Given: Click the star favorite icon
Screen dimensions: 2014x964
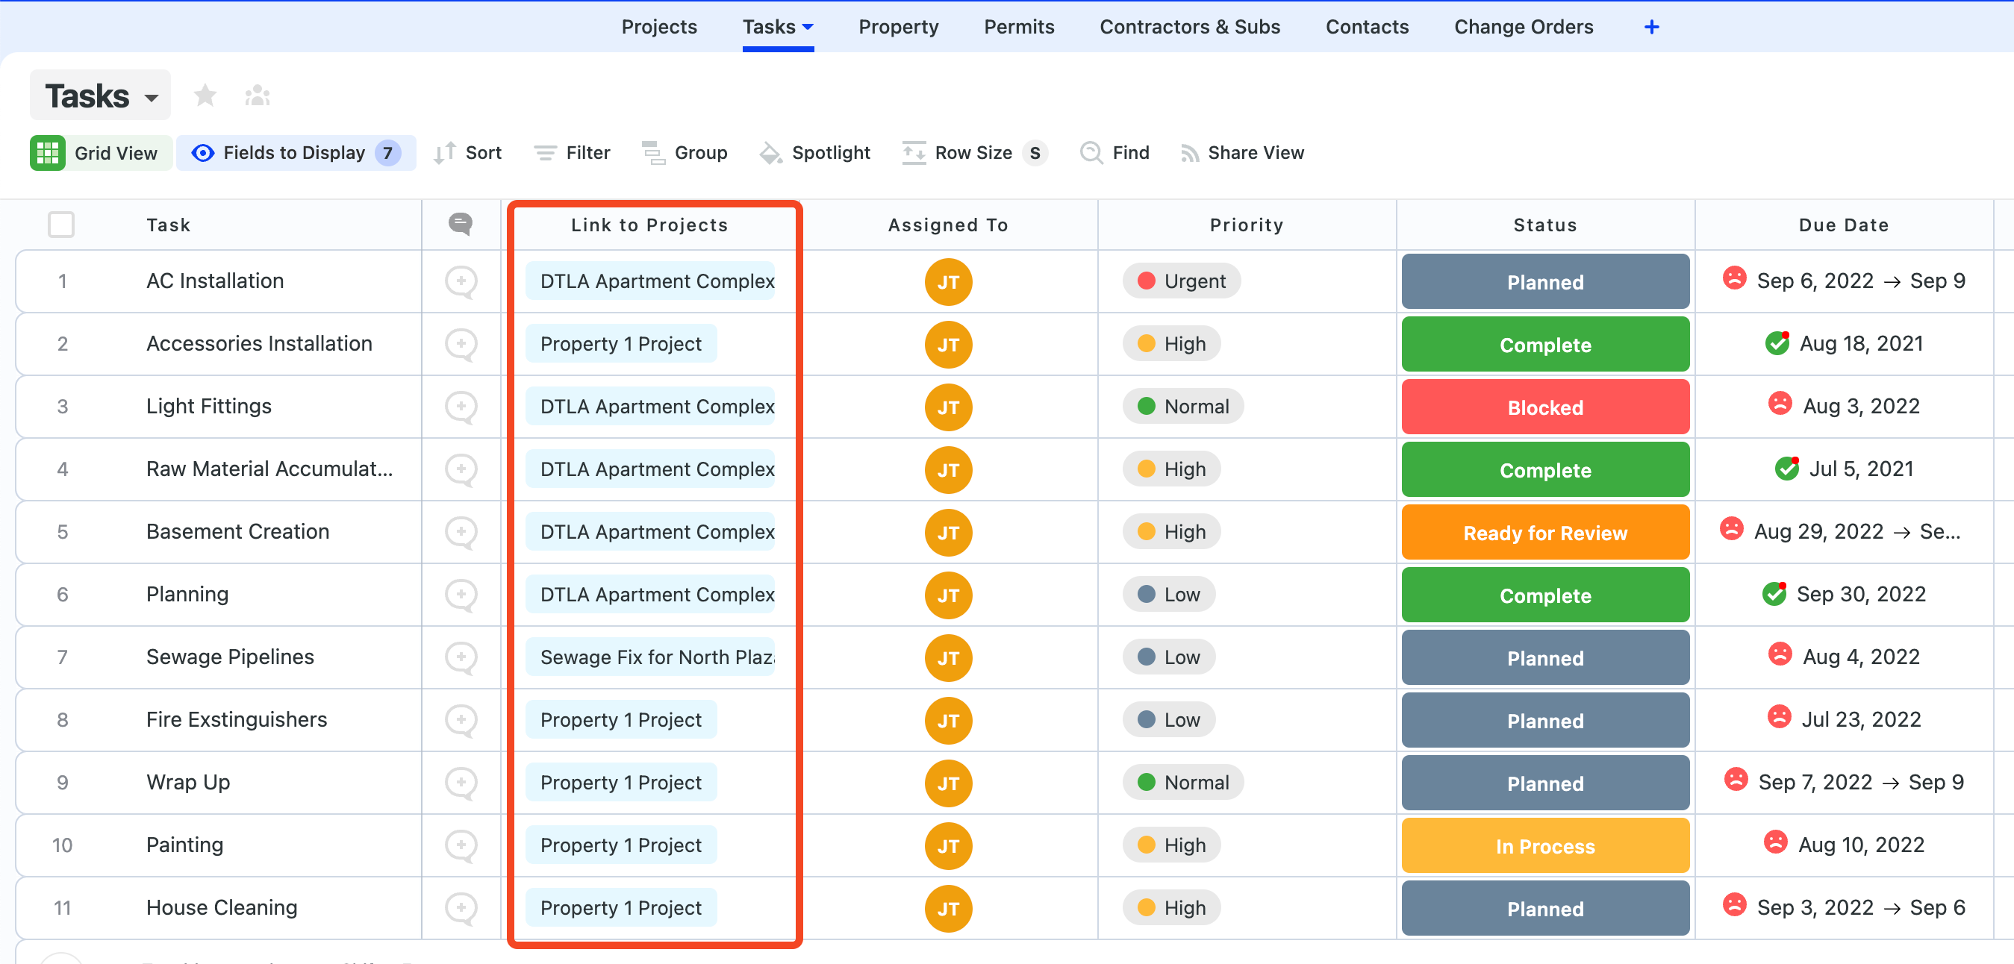Looking at the screenshot, I should (205, 96).
